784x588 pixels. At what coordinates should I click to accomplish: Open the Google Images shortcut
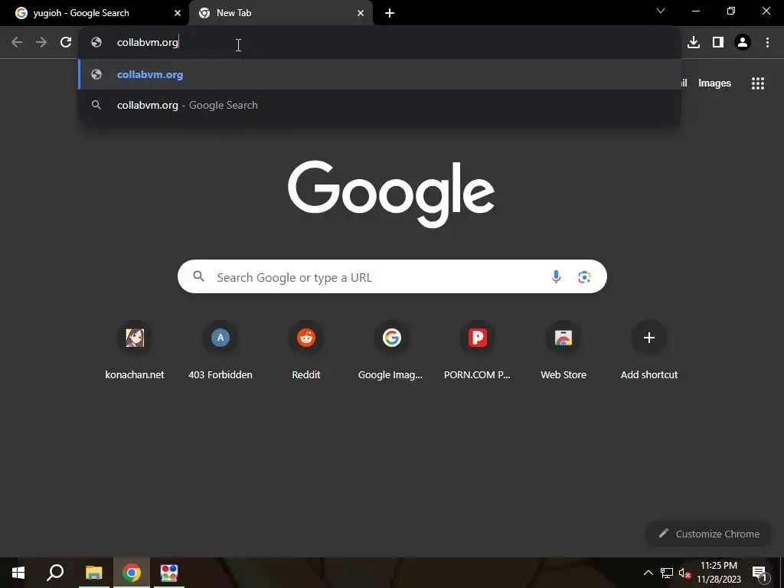click(x=391, y=351)
